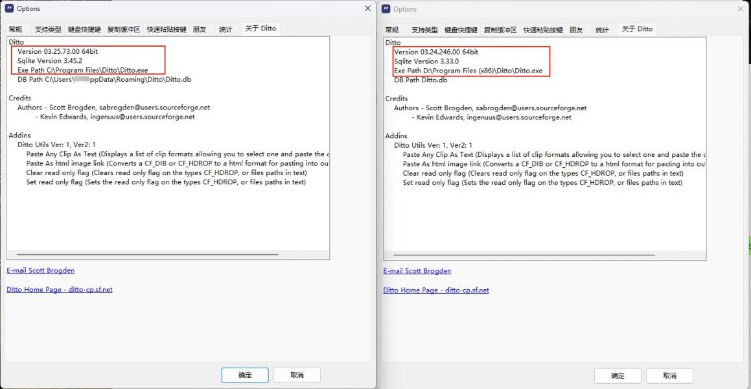Click 'Ditto Utils Ver: 1' in left window
Viewport: 751px width, 389px height.
point(56,145)
